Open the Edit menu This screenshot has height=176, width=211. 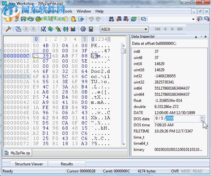[25, 11]
